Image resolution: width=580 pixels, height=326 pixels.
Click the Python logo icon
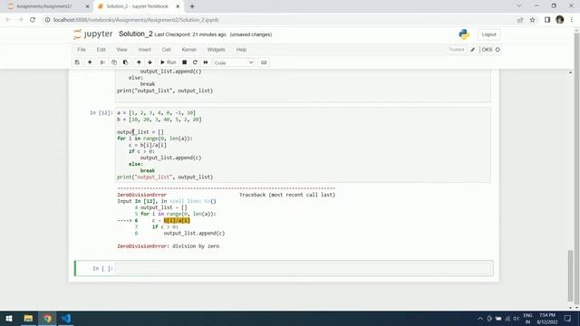pyautogui.click(x=464, y=34)
